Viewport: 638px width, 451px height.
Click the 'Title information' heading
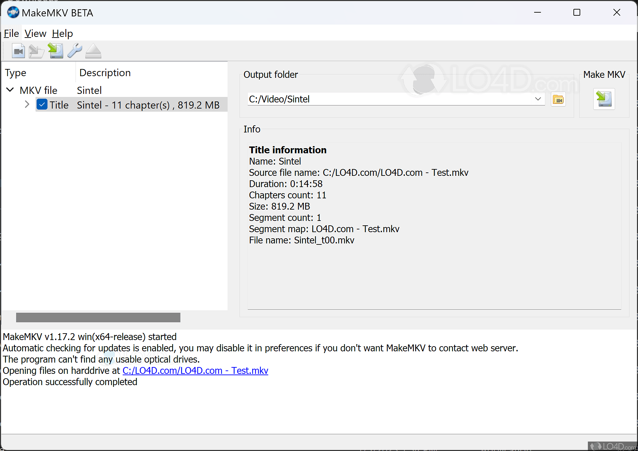click(288, 150)
